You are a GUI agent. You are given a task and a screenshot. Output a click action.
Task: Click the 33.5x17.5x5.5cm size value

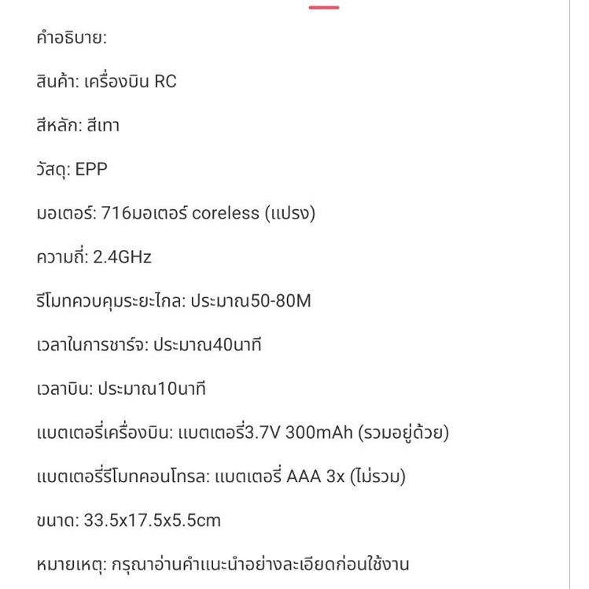coord(152,521)
